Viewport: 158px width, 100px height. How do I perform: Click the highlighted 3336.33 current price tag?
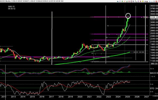click(154, 17)
